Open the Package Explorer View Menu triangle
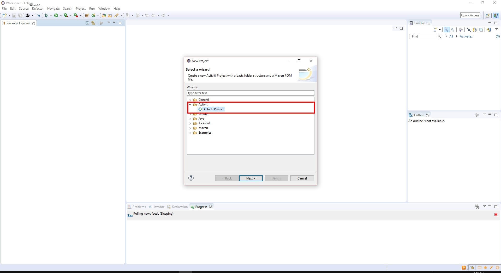Viewport: 501px width, 273px height. (x=109, y=23)
